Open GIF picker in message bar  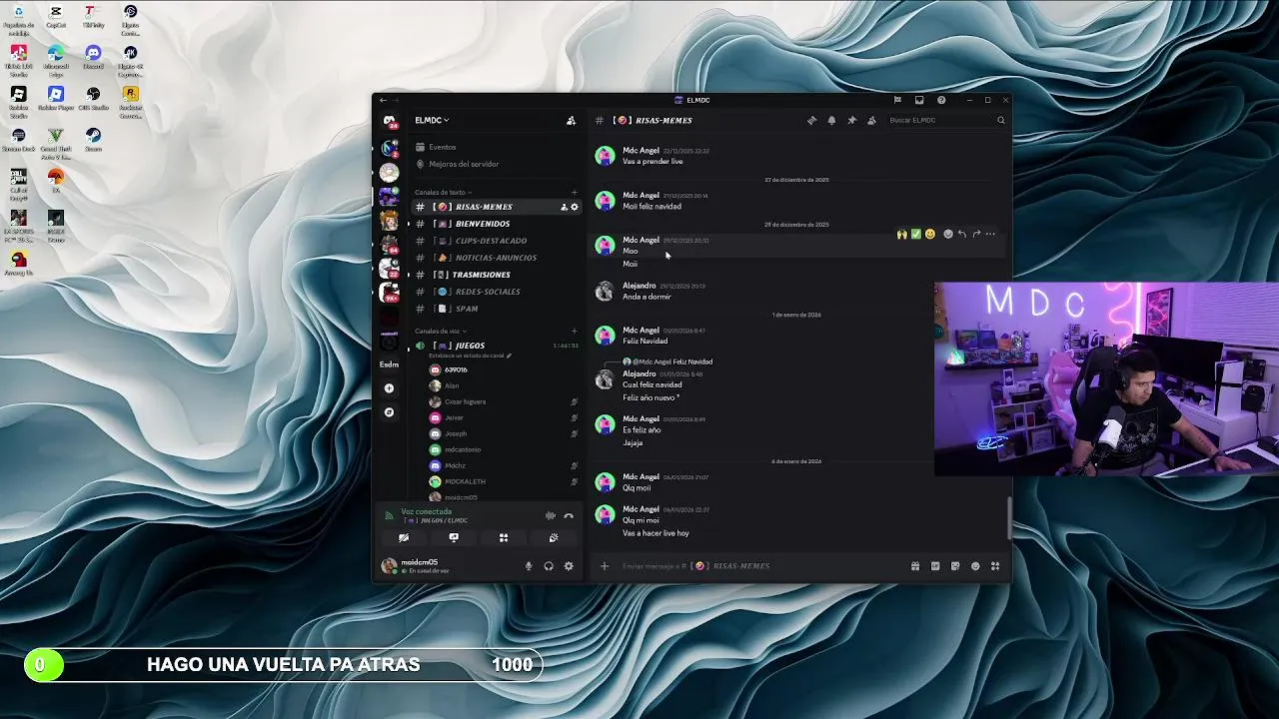coord(935,566)
